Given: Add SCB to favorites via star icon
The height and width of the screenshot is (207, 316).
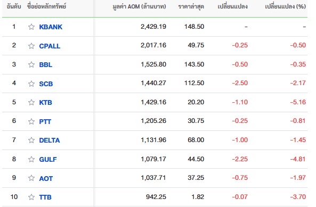Looking at the screenshot, I should tap(31, 84).
